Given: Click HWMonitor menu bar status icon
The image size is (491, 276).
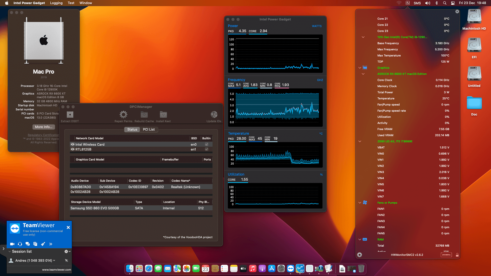Looking at the screenshot, I should [408, 3].
